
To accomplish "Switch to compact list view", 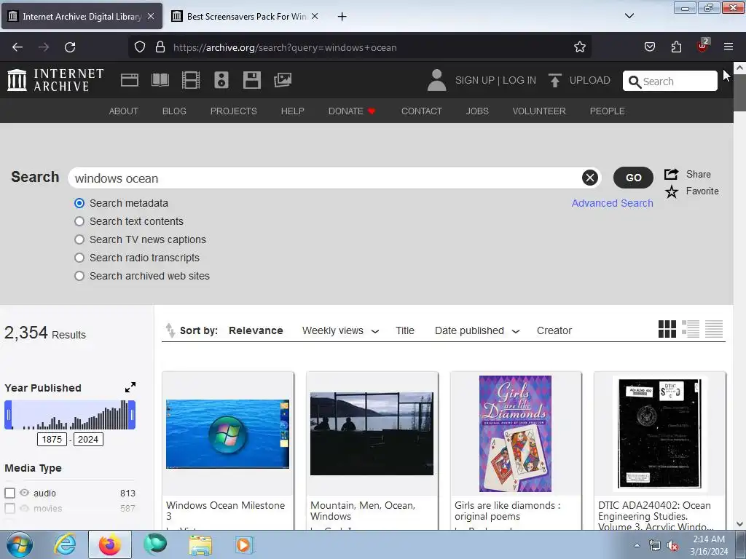I will pyautogui.click(x=714, y=329).
